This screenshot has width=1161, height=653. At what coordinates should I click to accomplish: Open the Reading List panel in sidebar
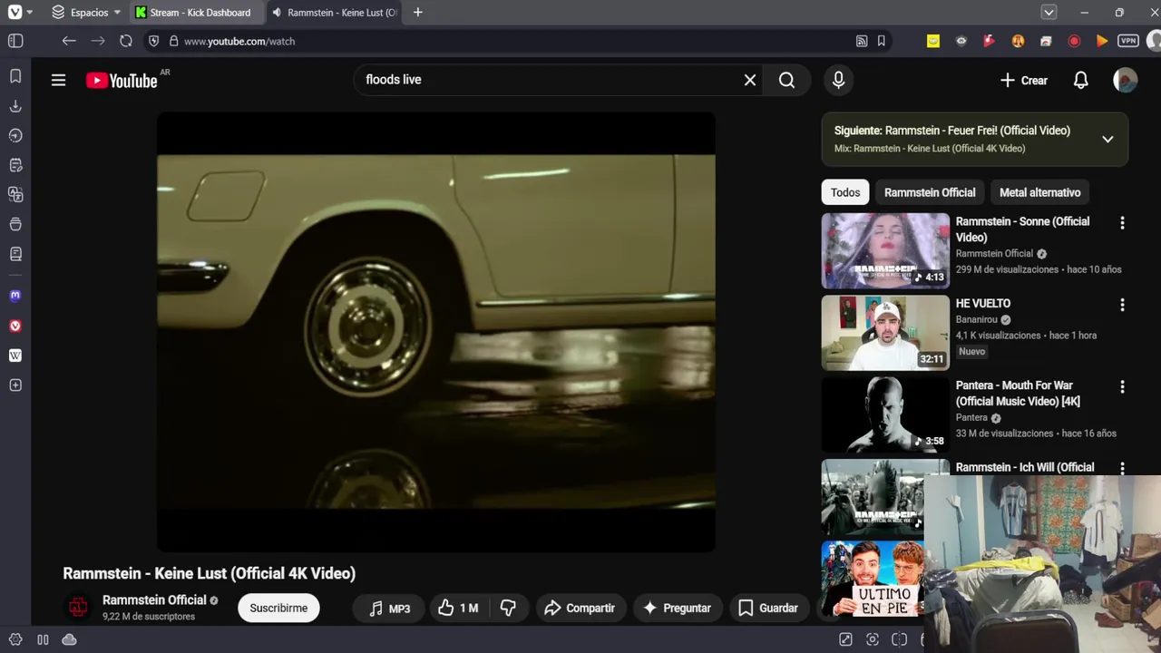pos(15,254)
